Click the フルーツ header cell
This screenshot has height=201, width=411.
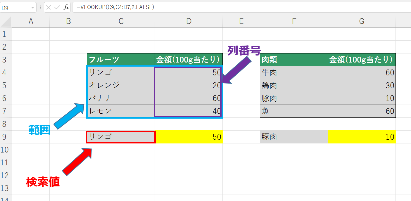pyautogui.click(x=120, y=60)
